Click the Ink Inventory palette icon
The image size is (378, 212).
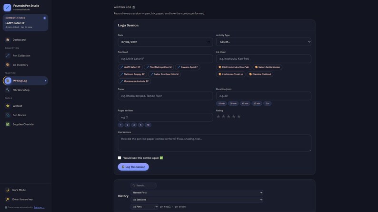[8, 65]
